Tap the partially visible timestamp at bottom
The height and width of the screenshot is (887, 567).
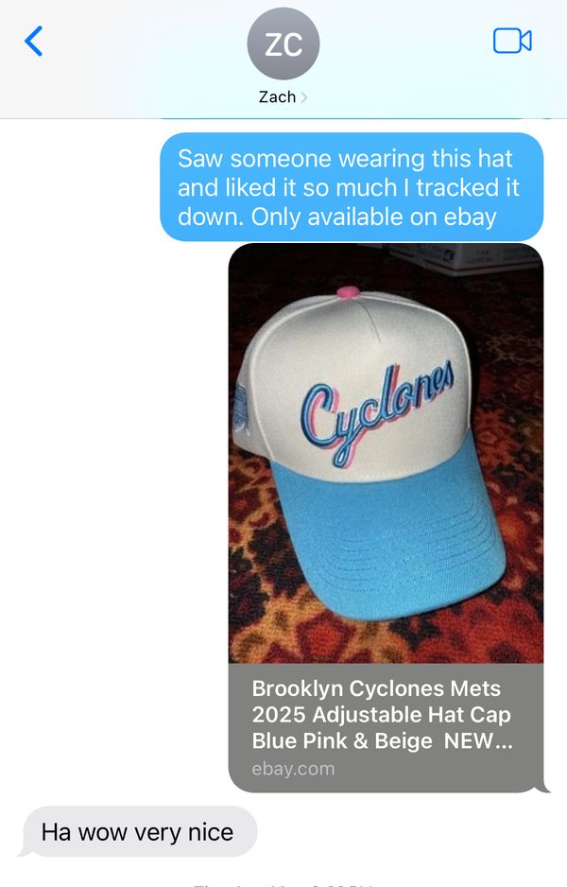tap(283, 883)
